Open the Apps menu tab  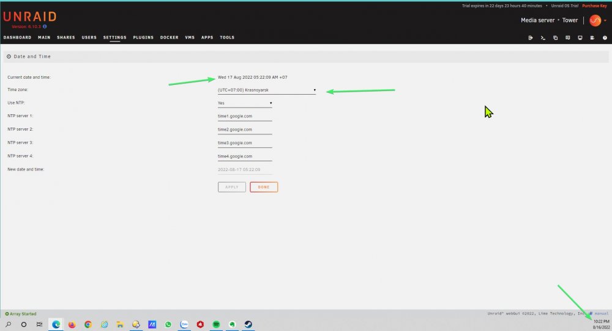click(207, 38)
